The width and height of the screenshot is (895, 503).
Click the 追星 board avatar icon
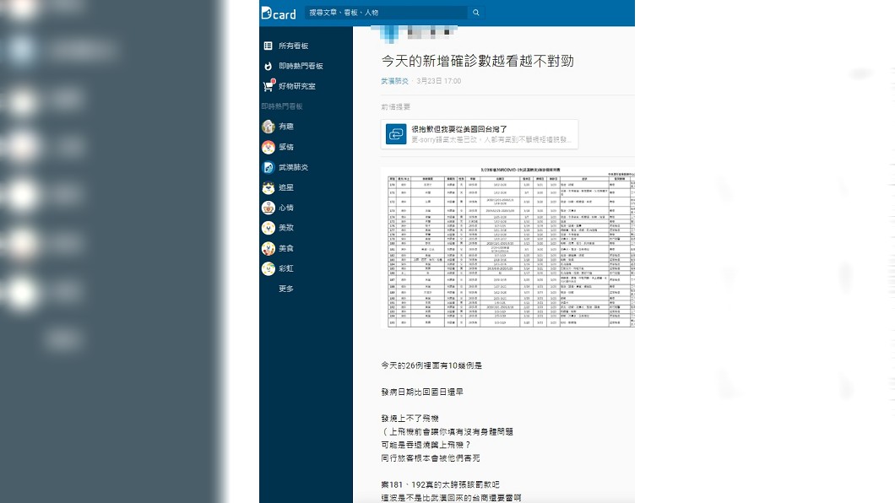pyautogui.click(x=268, y=187)
